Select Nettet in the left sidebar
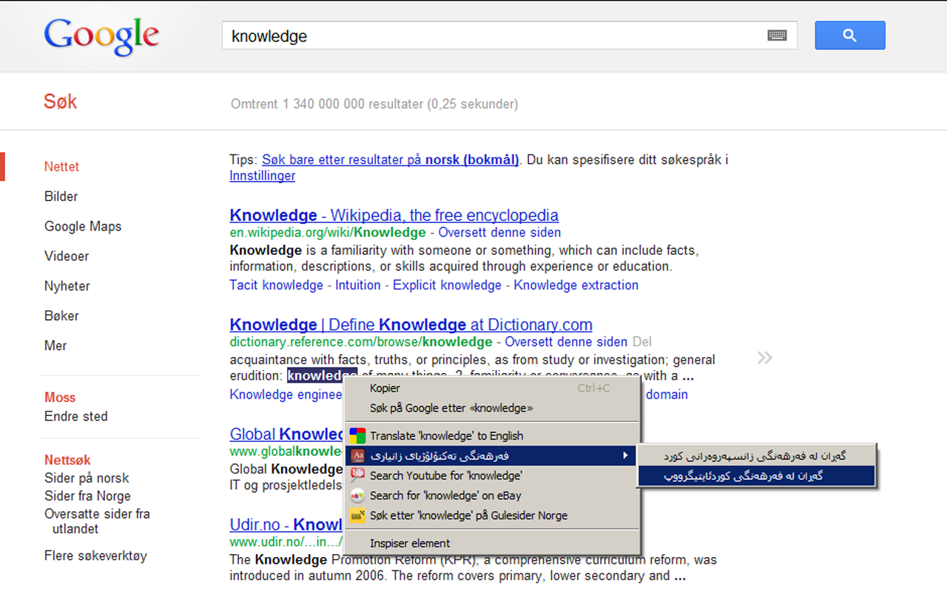Image resolution: width=947 pixels, height=591 pixels. 61,167
